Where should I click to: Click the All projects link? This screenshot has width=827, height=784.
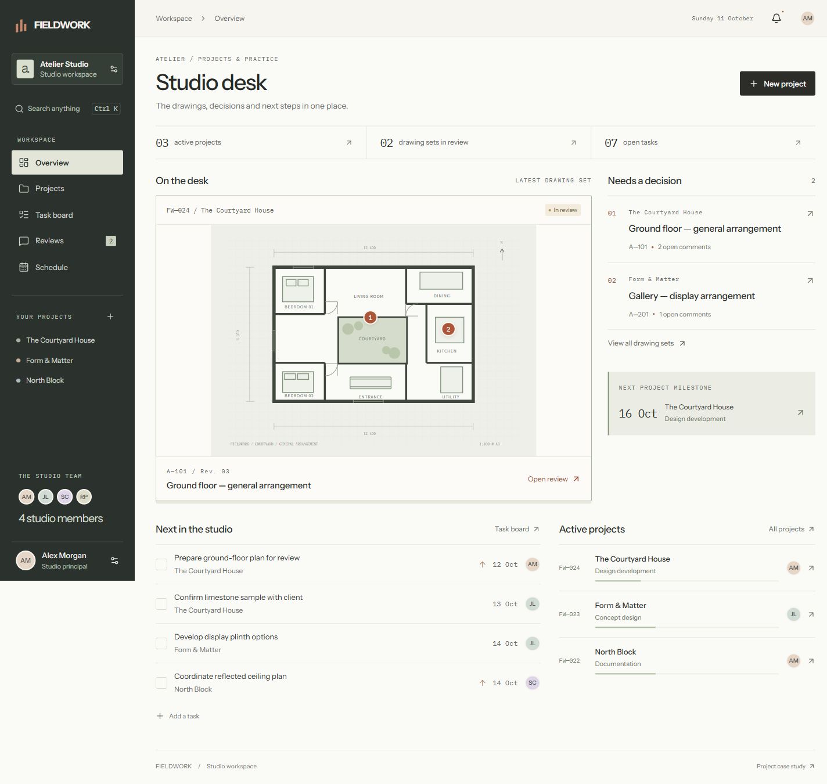(791, 529)
